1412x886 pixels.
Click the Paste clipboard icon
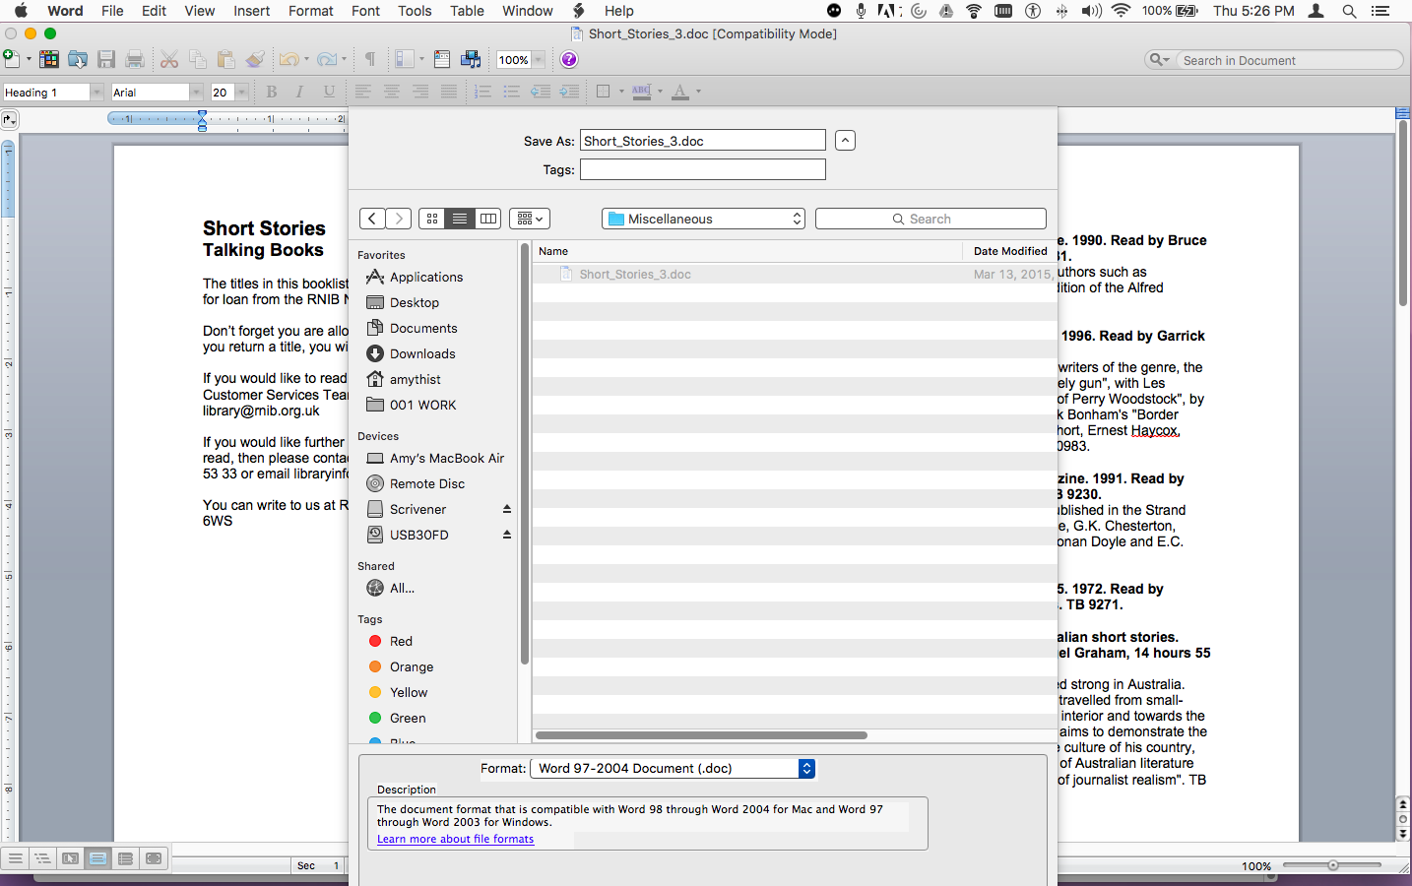click(x=226, y=59)
